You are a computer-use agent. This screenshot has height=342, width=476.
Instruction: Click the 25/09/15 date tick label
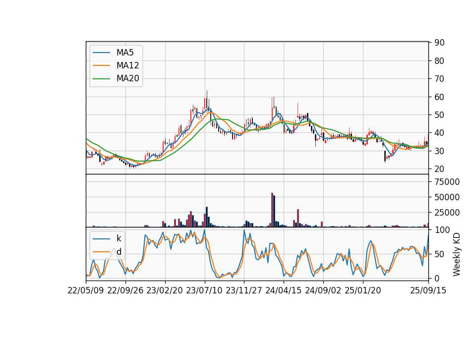click(428, 290)
